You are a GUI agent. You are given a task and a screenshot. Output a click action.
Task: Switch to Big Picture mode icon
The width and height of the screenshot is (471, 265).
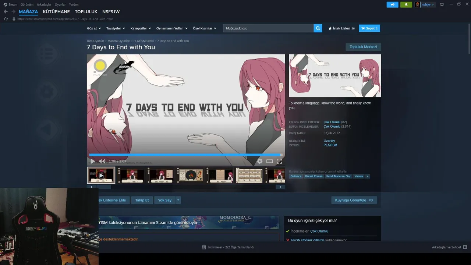pyautogui.click(x=442, y=4)
